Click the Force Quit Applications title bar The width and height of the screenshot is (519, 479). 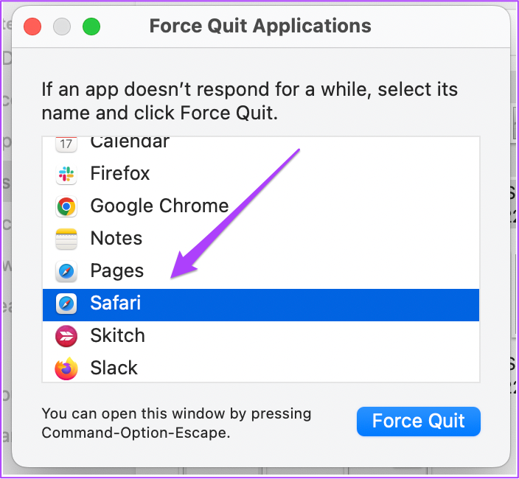[260, 26]
